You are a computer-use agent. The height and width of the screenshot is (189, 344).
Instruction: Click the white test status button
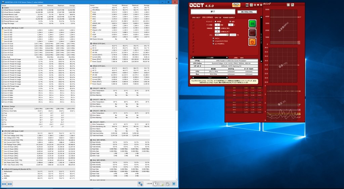pos(213,11)
